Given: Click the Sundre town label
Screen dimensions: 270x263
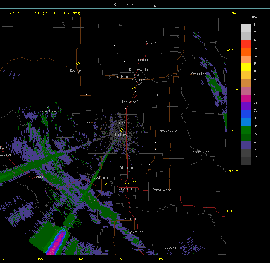Looking at the screenshot, I should [91, 122].
